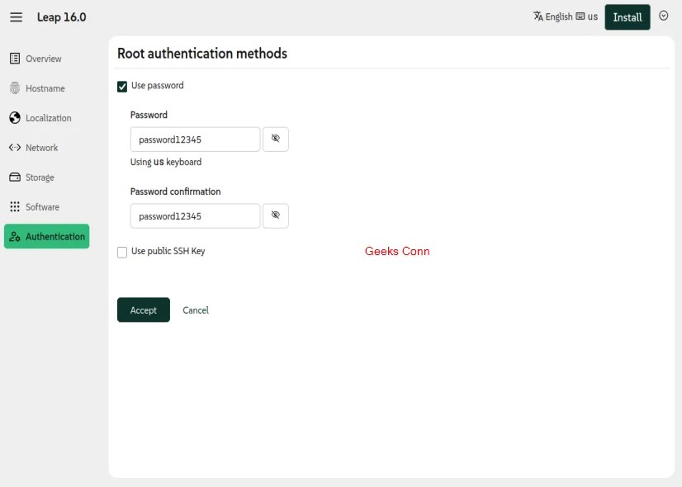The image size is (682, 487).
Task: Select the Storage drive icon
Action: click(13, 177)
